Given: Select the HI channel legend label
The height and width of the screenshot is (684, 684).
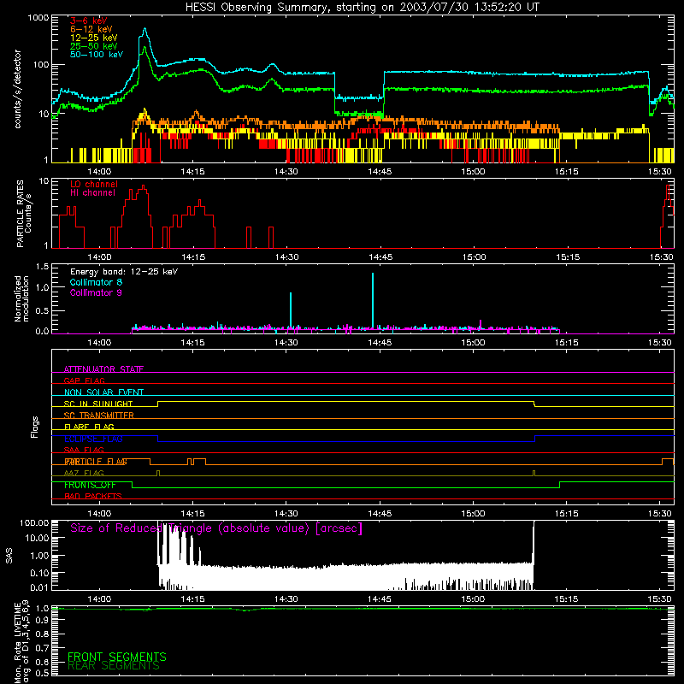Looking at the screenshot, I should (x=92, y=193).
